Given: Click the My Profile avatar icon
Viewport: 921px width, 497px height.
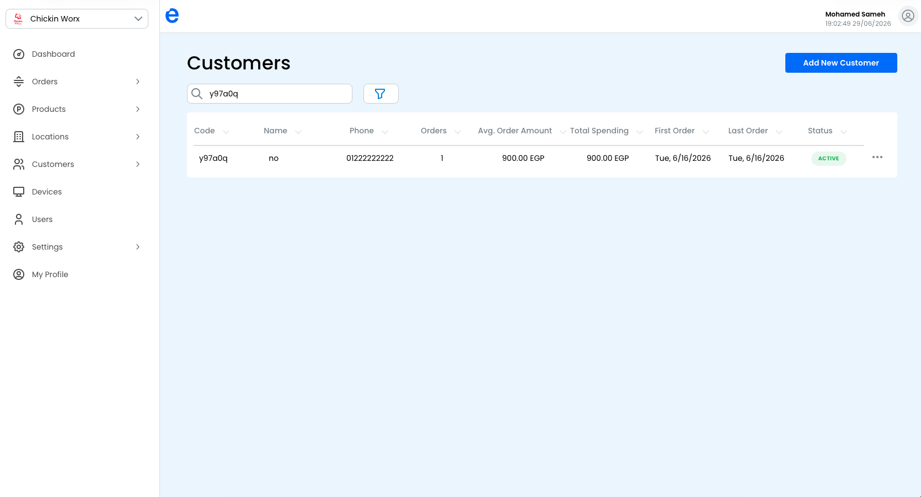Looking at the screenshot, I should [x=19, y=274].
